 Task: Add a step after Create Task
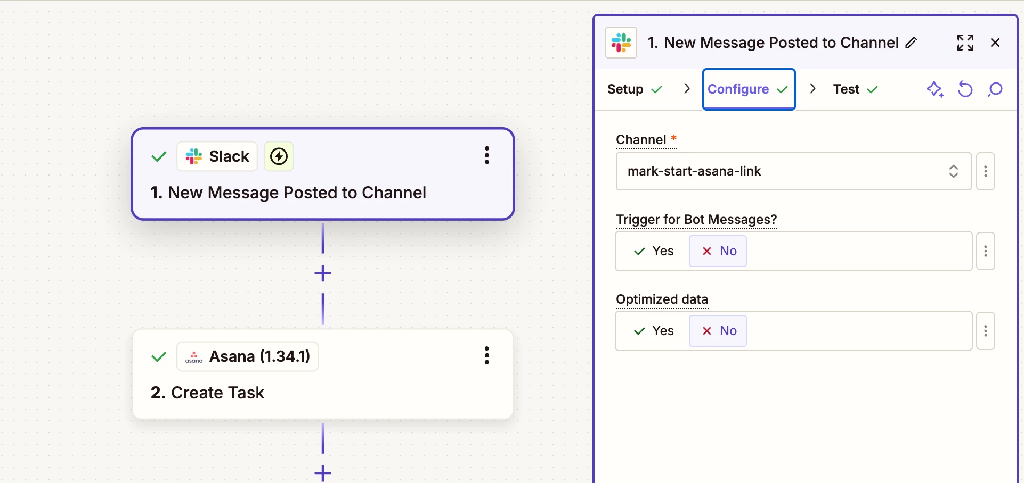(323, 473)
